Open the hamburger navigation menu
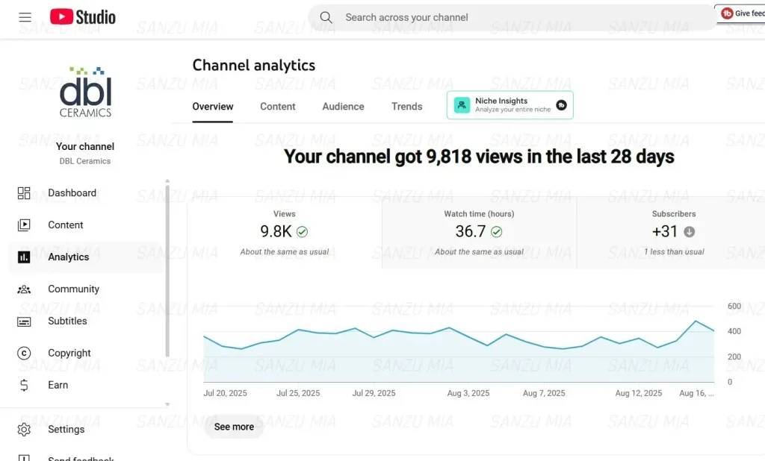 point(25,16)
